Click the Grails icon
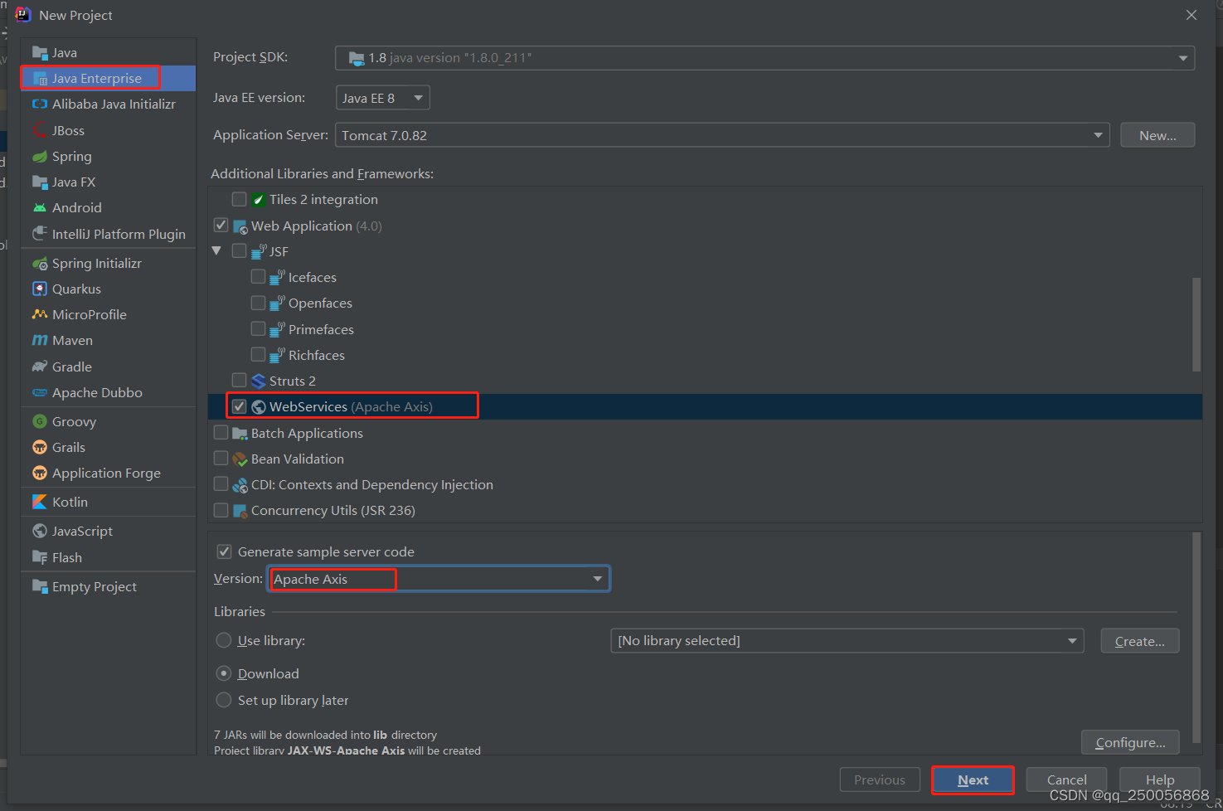This screenshot has height=811, width=1223. pos(40,447)
